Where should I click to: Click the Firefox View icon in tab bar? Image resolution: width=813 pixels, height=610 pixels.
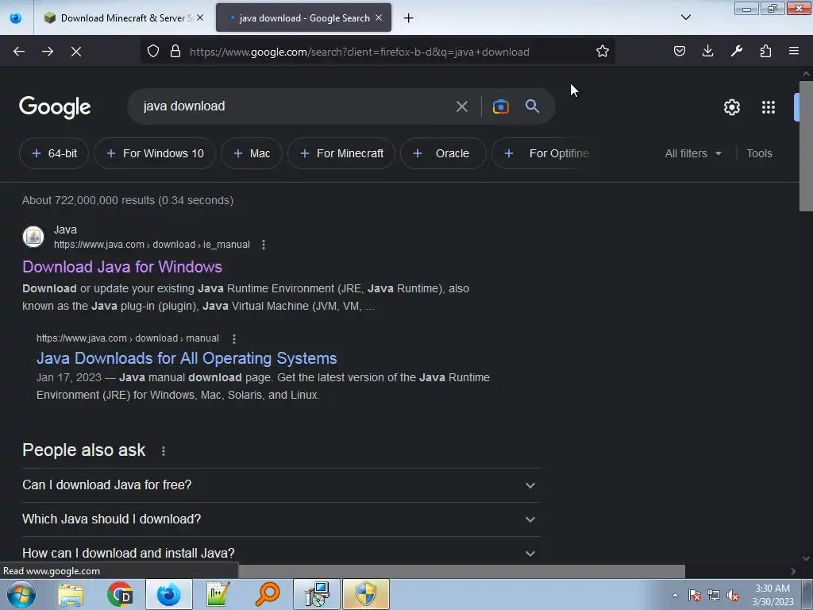coord(16,17)
